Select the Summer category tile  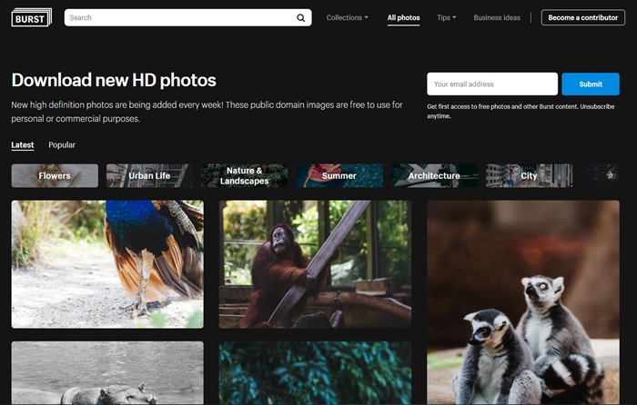[x=339, y=175]
